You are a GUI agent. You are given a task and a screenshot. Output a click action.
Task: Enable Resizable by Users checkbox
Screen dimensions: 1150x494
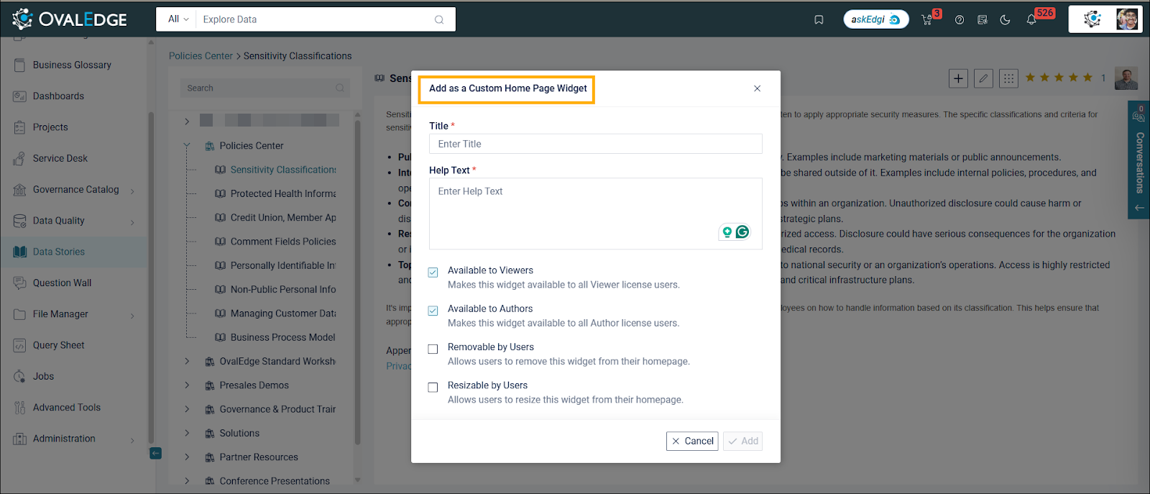[x=433, y=388]
